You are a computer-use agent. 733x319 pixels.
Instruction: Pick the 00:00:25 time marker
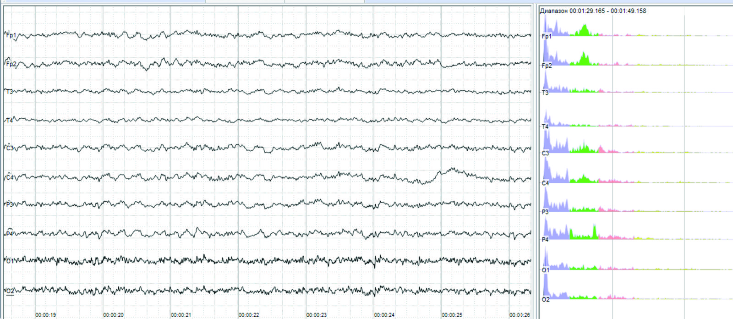452,315
